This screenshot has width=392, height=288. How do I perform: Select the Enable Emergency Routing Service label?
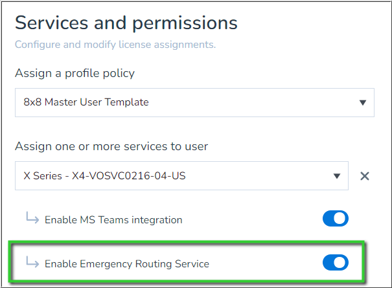click(127, 264)
